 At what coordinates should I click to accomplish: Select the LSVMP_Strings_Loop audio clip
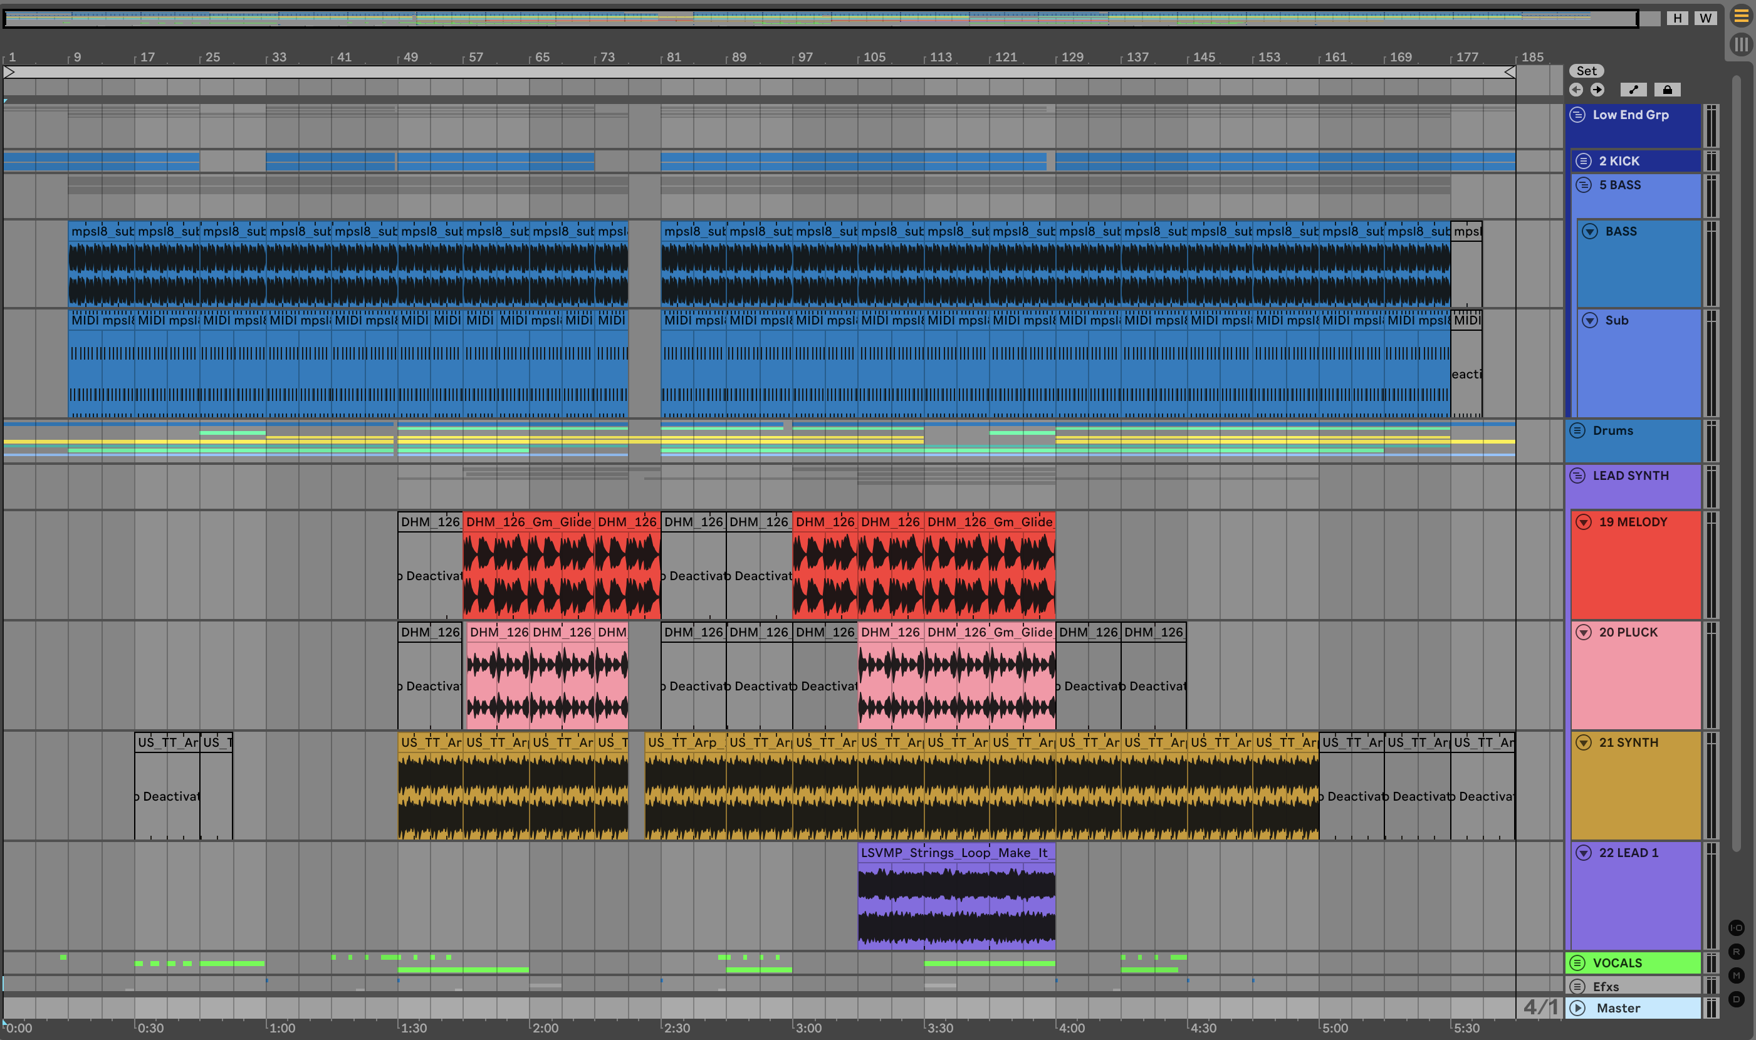coord(956,853)
